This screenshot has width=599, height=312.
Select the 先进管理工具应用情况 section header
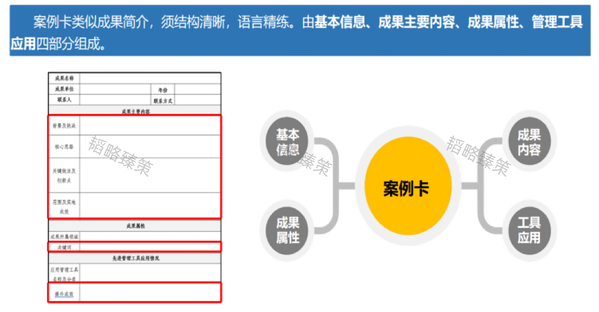coord(135,258)
